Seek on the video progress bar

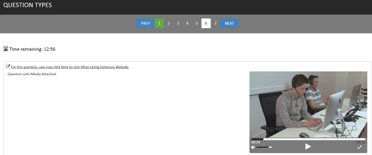point(308,139)
